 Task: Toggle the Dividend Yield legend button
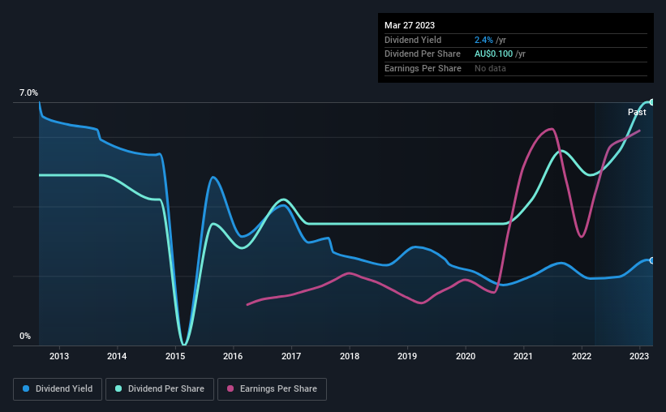(58, 389)
